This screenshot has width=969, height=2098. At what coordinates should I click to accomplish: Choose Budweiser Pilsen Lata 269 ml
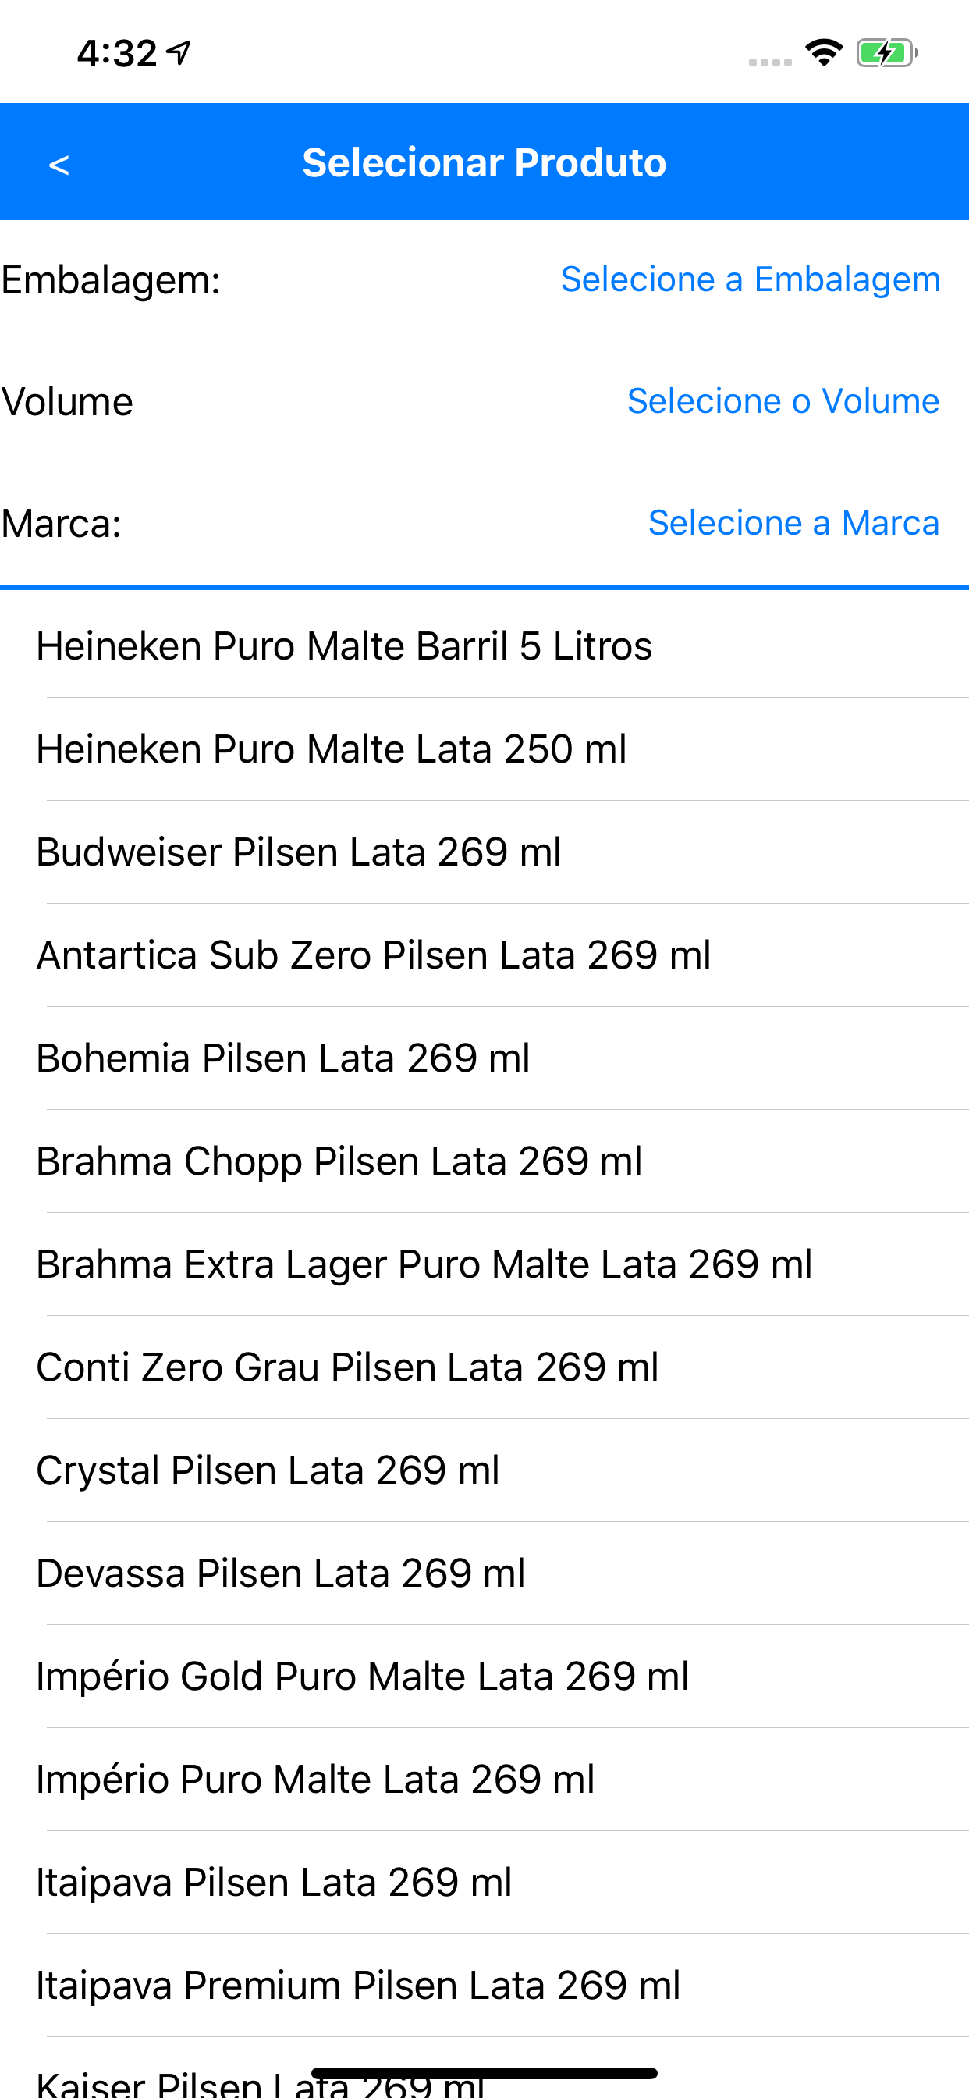[484, 852]
